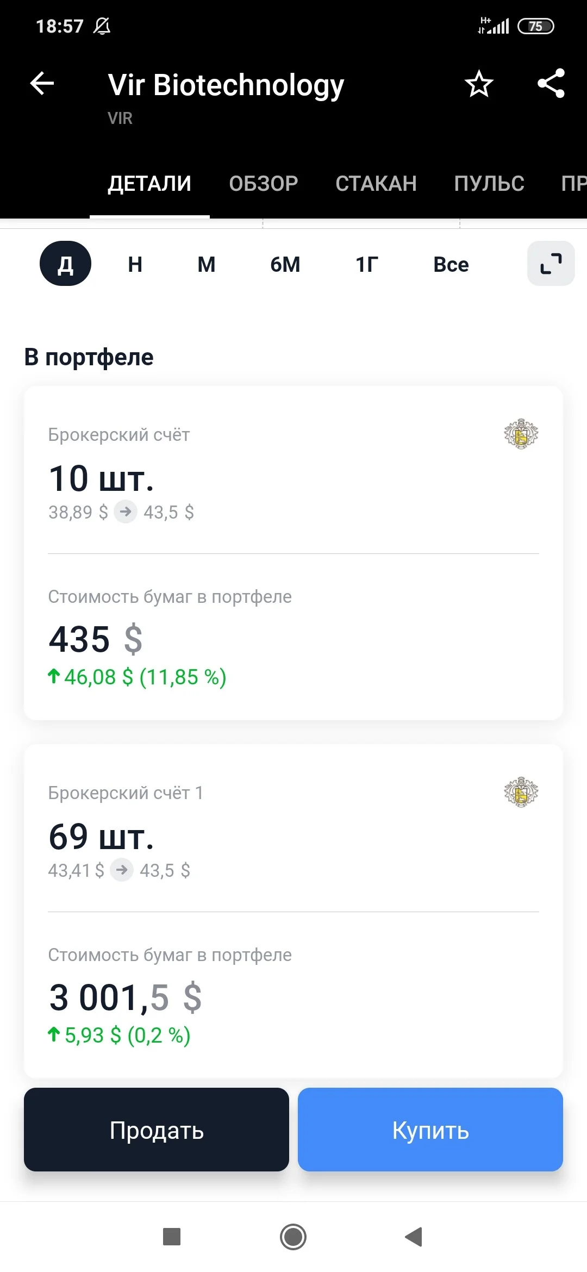Viewport: 587px width, 1272px height.
Task: Tap the Купить button
Action: (x=430, y=1130)
